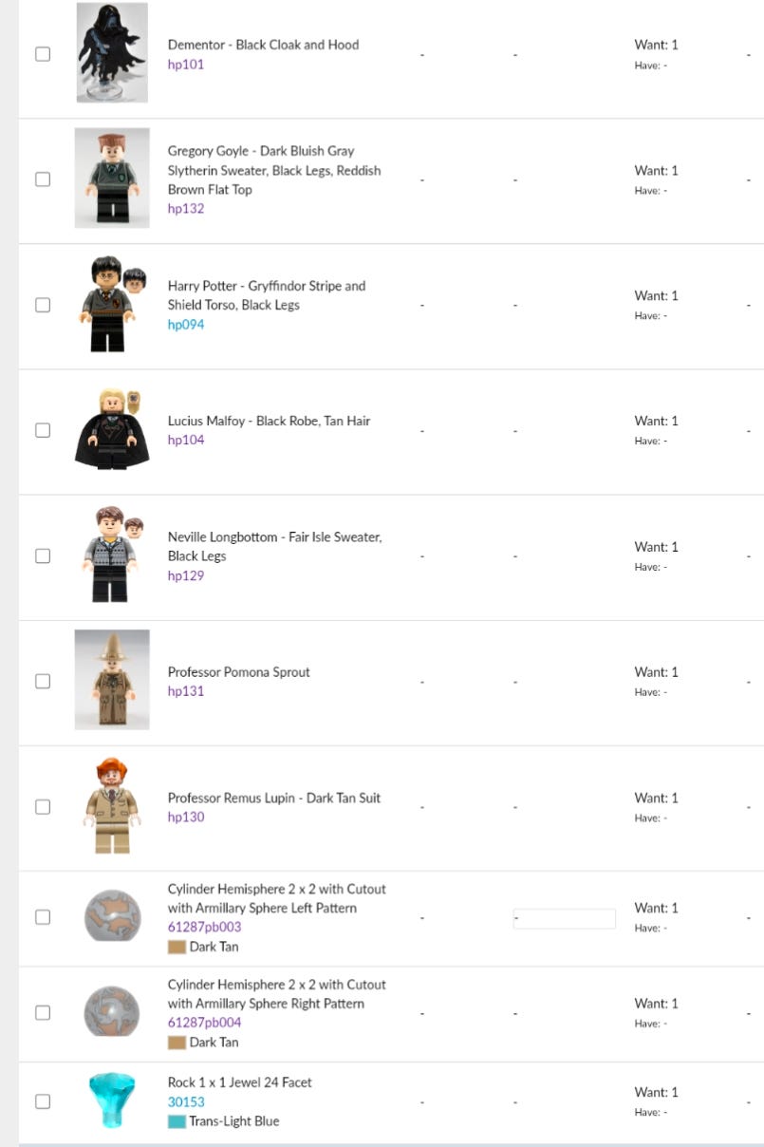Click the input field in Armillary Left row
764x1147 pixels.
click(564, 918)
